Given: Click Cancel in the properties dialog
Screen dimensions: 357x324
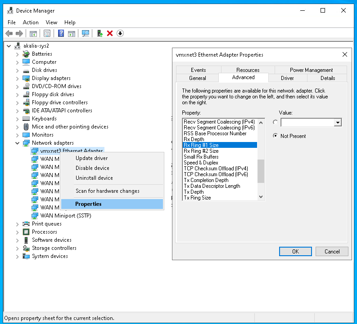Looking at the screenshot, I should [x=332, y=251].
